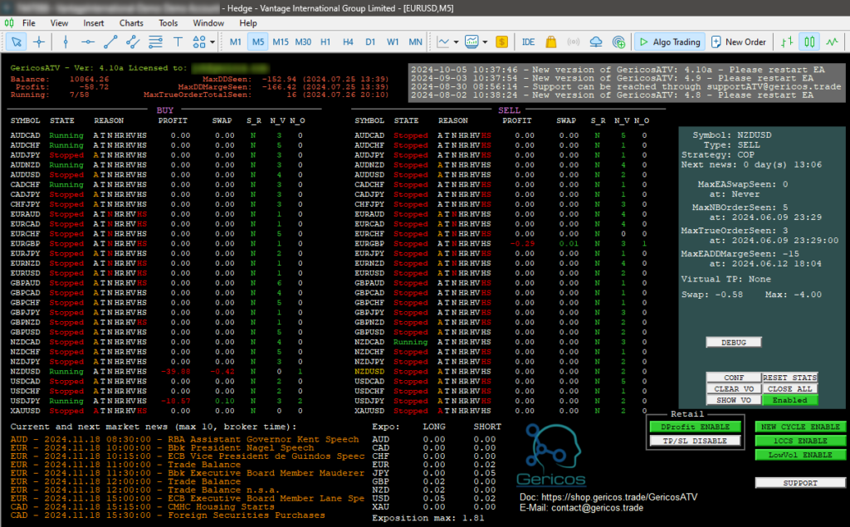Expand the templates dropdown arrow

pyautogui.click(x=485, y=41)
